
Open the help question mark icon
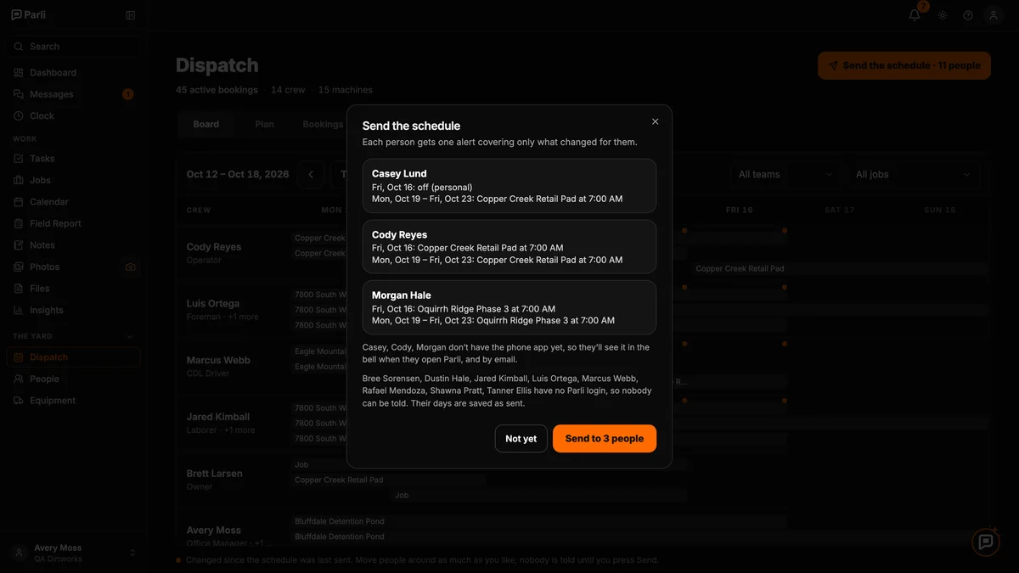point(968,15)
